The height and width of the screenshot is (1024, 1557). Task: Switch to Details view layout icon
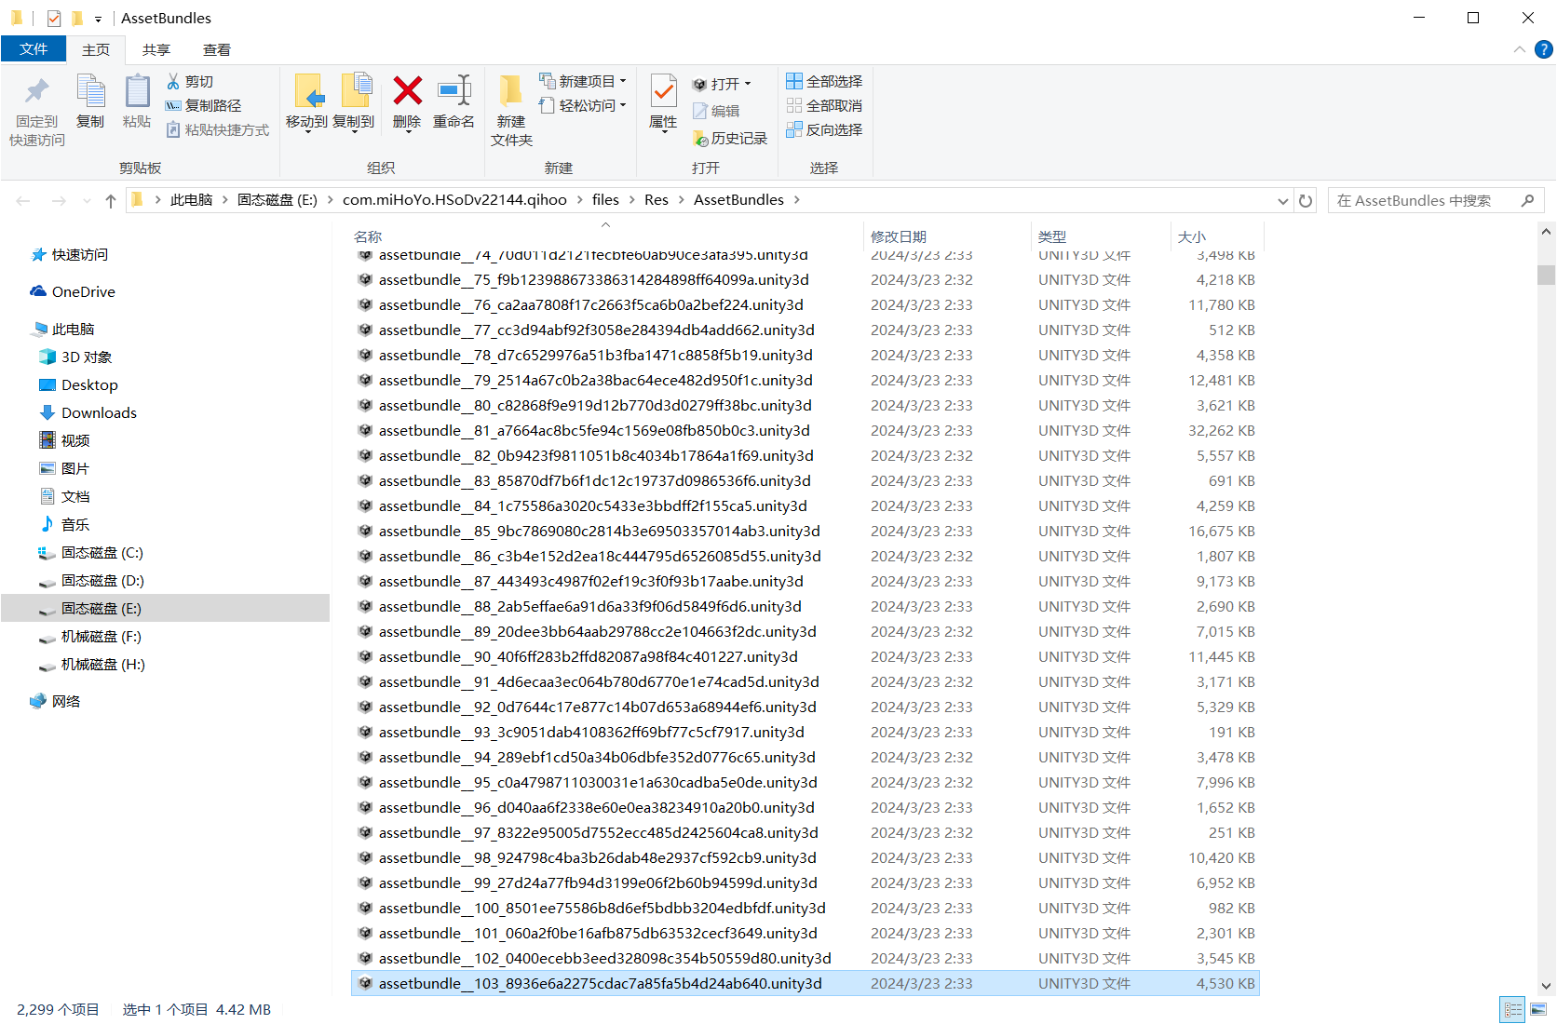[x=1513, y=1009]
